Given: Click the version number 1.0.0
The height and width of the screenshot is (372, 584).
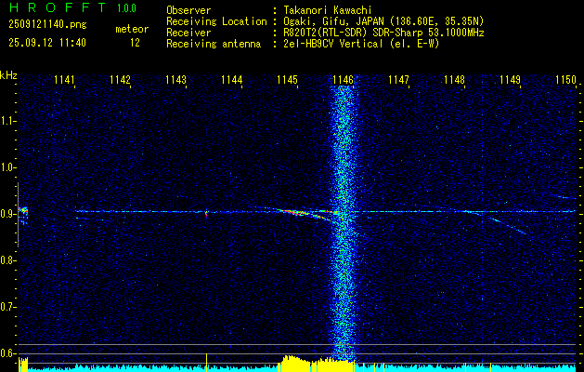Looking at the screenshot, I should click(x=126, y=8).
